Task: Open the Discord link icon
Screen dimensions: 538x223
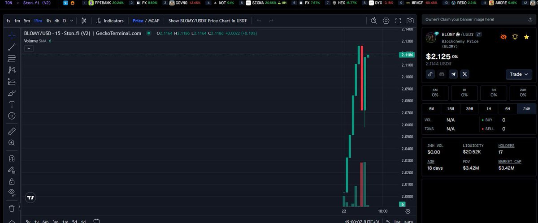Action: [x=442, y=74]
